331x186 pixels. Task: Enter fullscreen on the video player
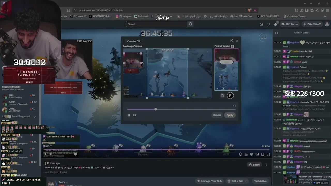tap(268, 154)
